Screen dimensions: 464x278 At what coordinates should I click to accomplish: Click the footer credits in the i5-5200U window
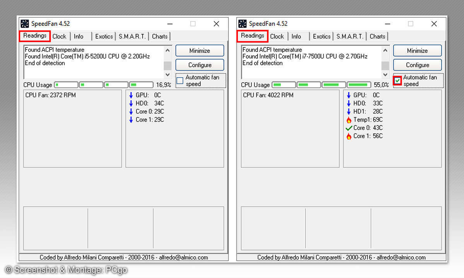coord(124,257)
